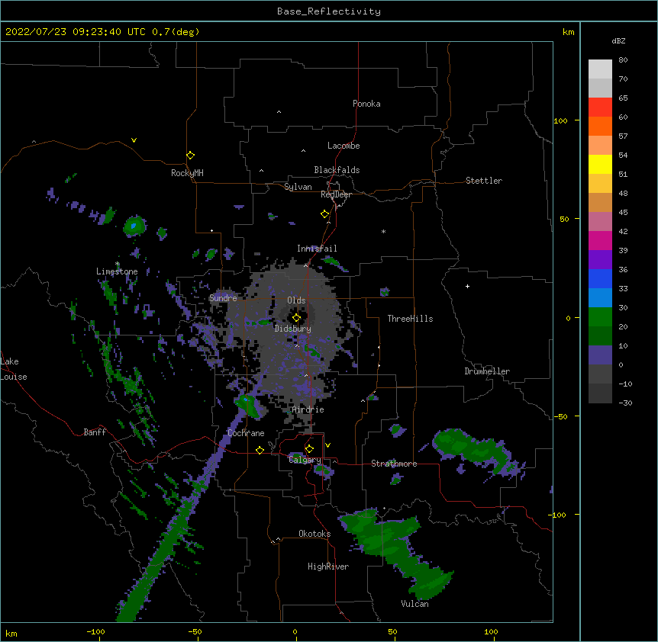Click the yellow v marker northwest of RockyMH

tap(134, 140)
